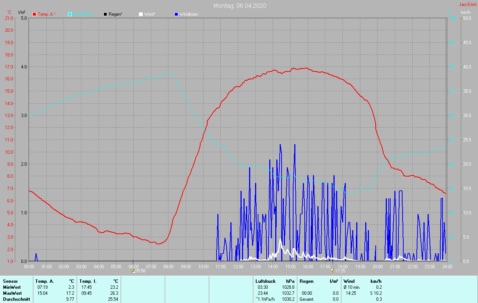Image resolution: width=478 pixels, height=303 pixels.
Task: Click the "km/h" axis unit above the chart
Action: click(465, 12)
